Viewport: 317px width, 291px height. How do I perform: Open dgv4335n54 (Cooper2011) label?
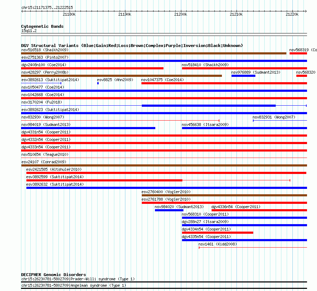tap(206, 237)
